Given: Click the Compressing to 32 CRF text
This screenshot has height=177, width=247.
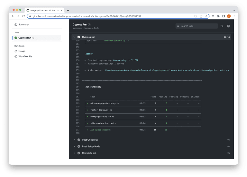Looking at the screenshot, I should (126, 60).
